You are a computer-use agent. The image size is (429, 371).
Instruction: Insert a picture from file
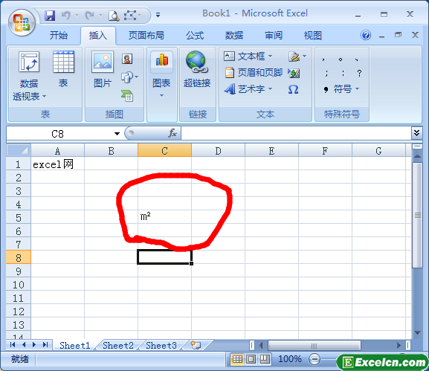103,69
